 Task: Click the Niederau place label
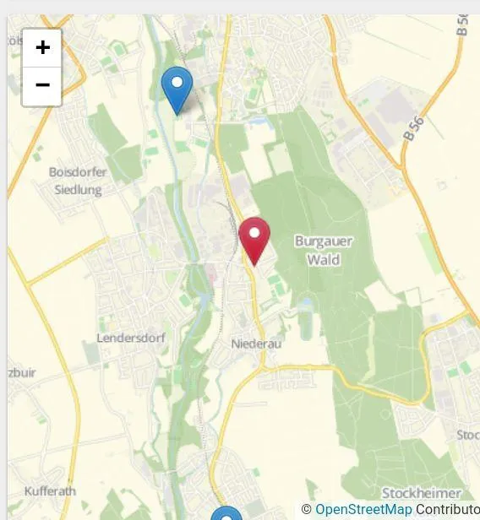pyautogui.click(x=256, y=344)
